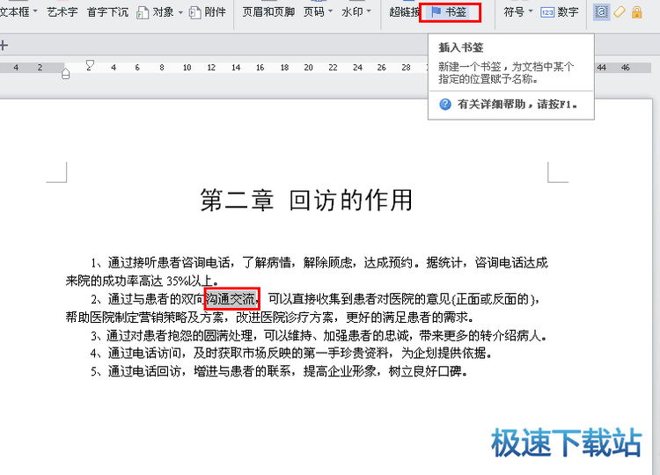Apply 首字下沉 drop cap
Image resolution: width=660 pixels, height=475 pixels.
coord(107,11)
